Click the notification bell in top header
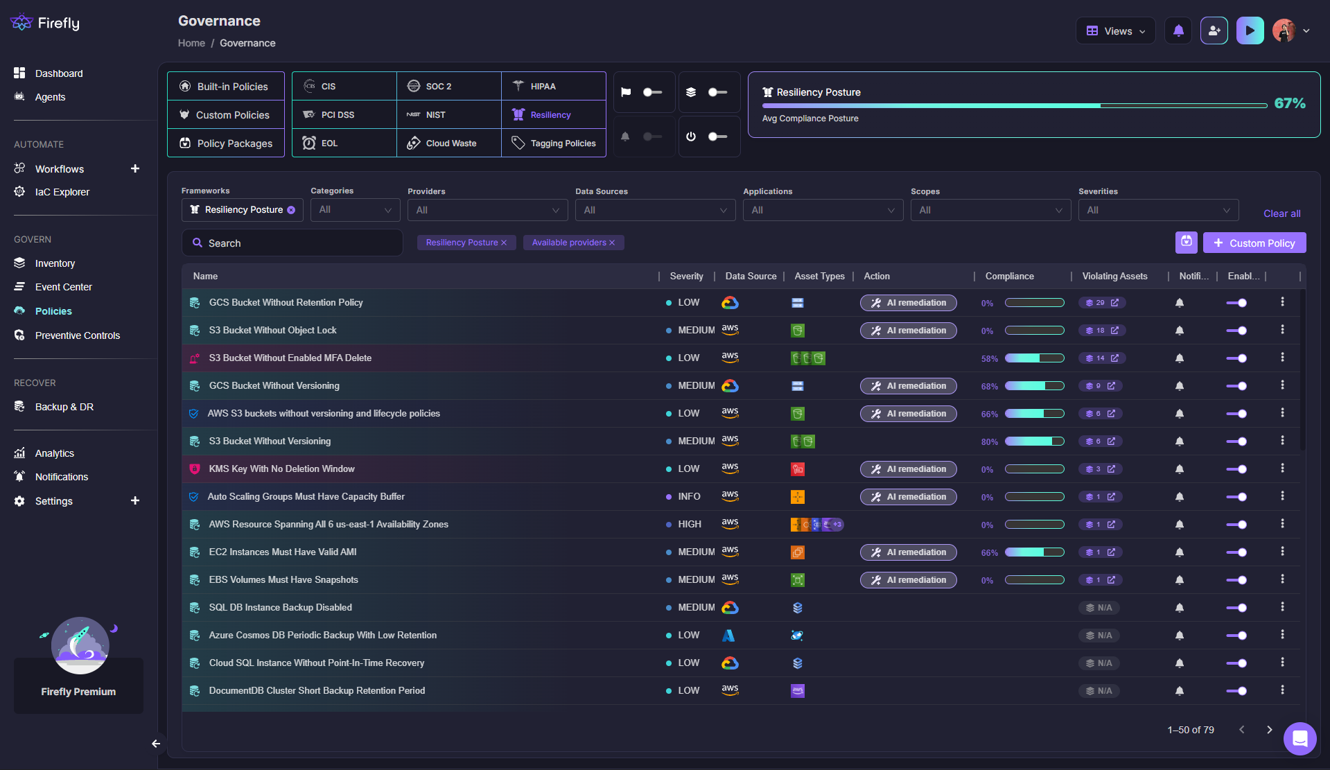Screen dimensions: 1330x770 1178,31
